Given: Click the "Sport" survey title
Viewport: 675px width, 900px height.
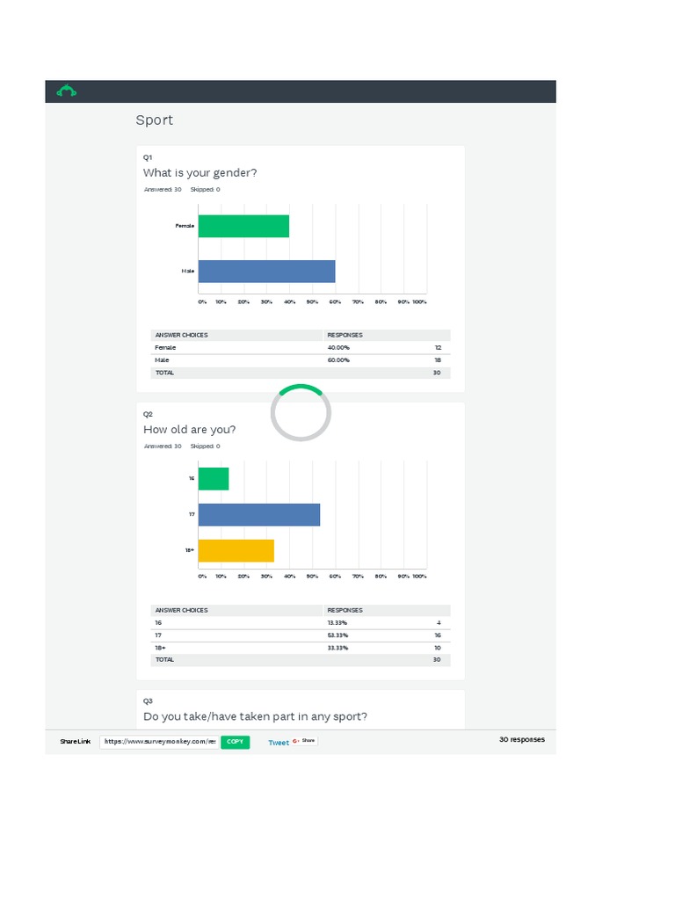Looking at the screenshot, I should pyautogui.click(x=155, y=120).
